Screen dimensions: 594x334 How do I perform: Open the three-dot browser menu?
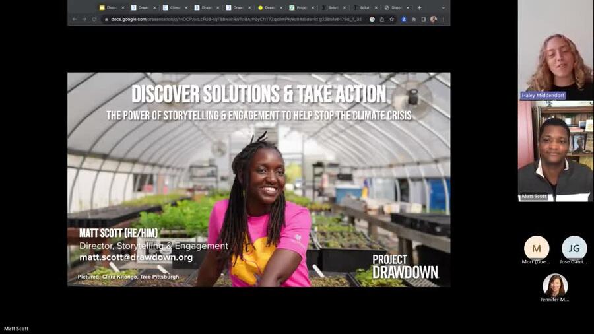[444, 19]
